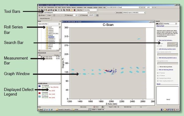This screenshot has width=184, height=116.
Task: Enable 'Date must be between' checkbox
Action: tap(157, 40)
